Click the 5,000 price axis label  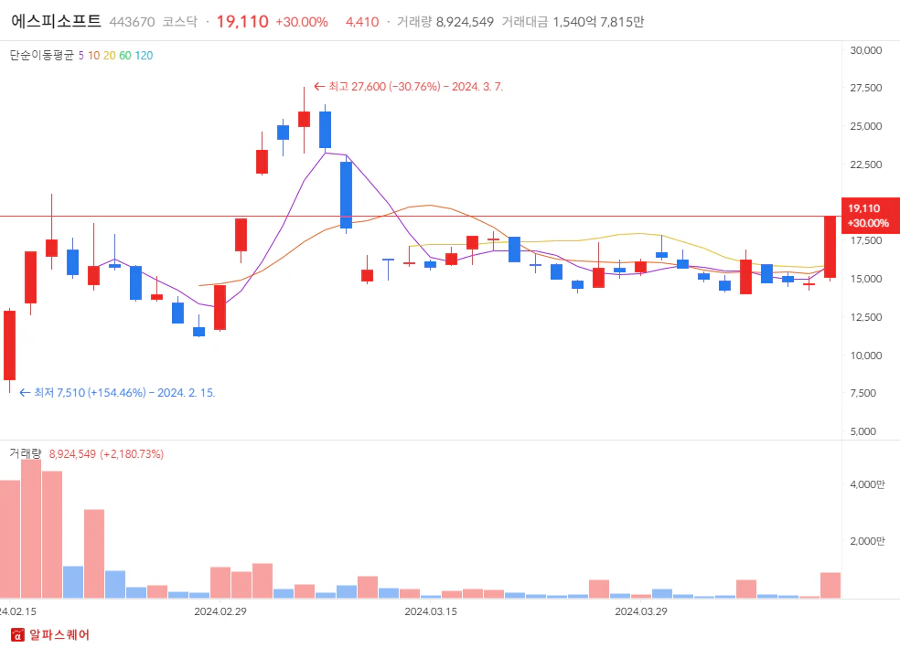[862, 431]
